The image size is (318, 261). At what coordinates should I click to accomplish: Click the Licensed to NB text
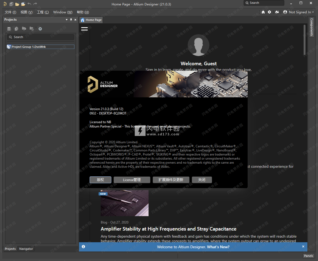tap(100, 122)
